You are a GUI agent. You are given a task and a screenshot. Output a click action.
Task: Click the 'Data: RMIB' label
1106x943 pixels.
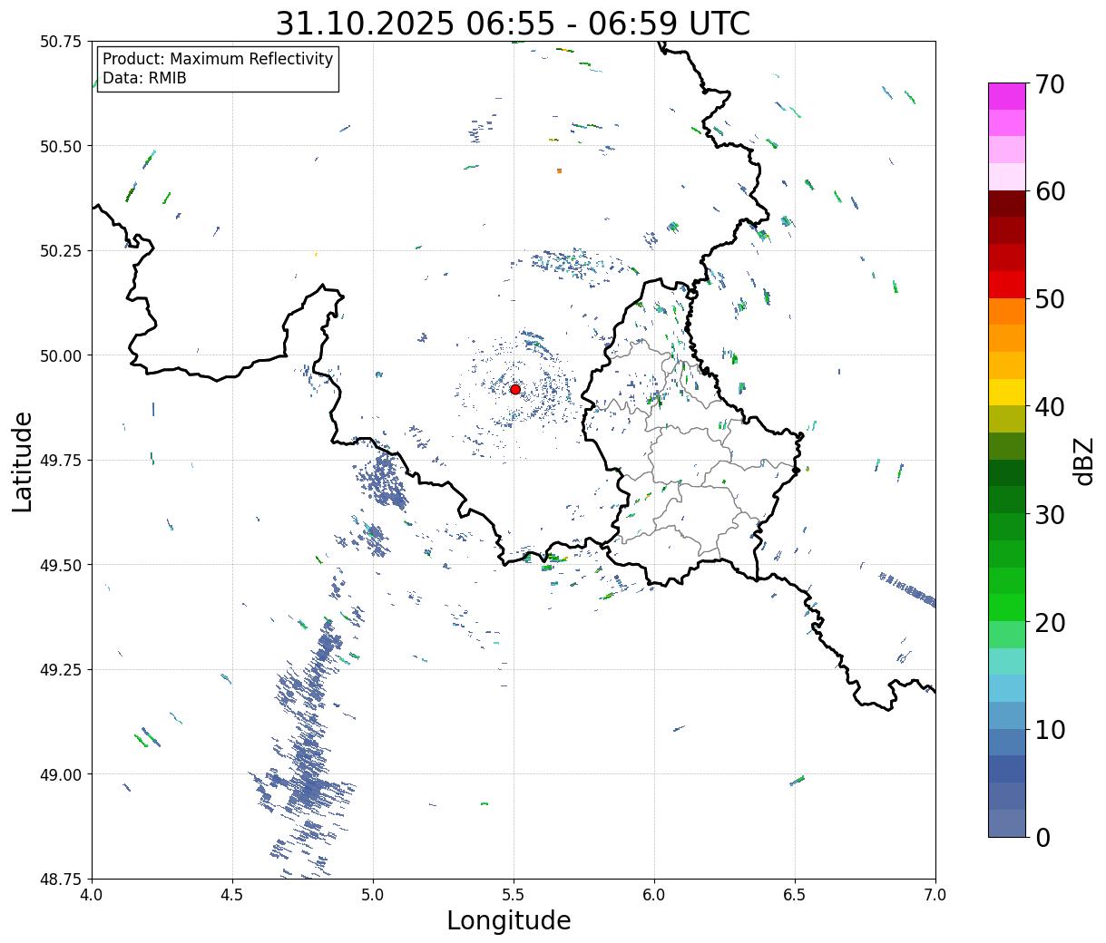[144, 78]
